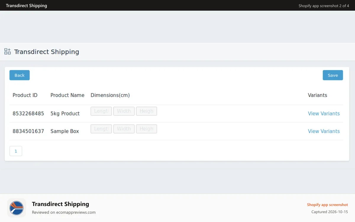The width and height of the screenshot is (355, 222).
Task: Focus the Length field for Sample Box
Action: coord(101,129)
